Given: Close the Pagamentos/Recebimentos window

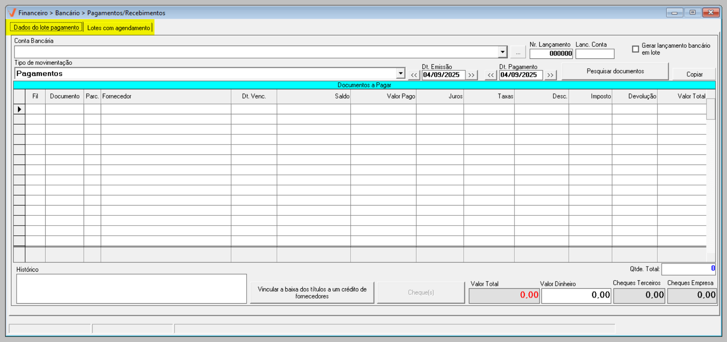Looking at the screenshot, I should [711, 13].
